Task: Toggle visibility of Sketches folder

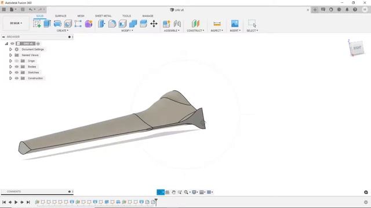Action: pos(17,72)
